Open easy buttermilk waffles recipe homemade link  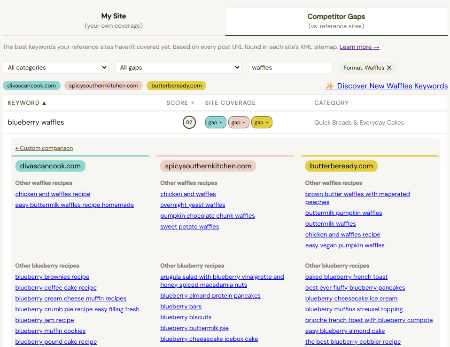tap(75, 205)
